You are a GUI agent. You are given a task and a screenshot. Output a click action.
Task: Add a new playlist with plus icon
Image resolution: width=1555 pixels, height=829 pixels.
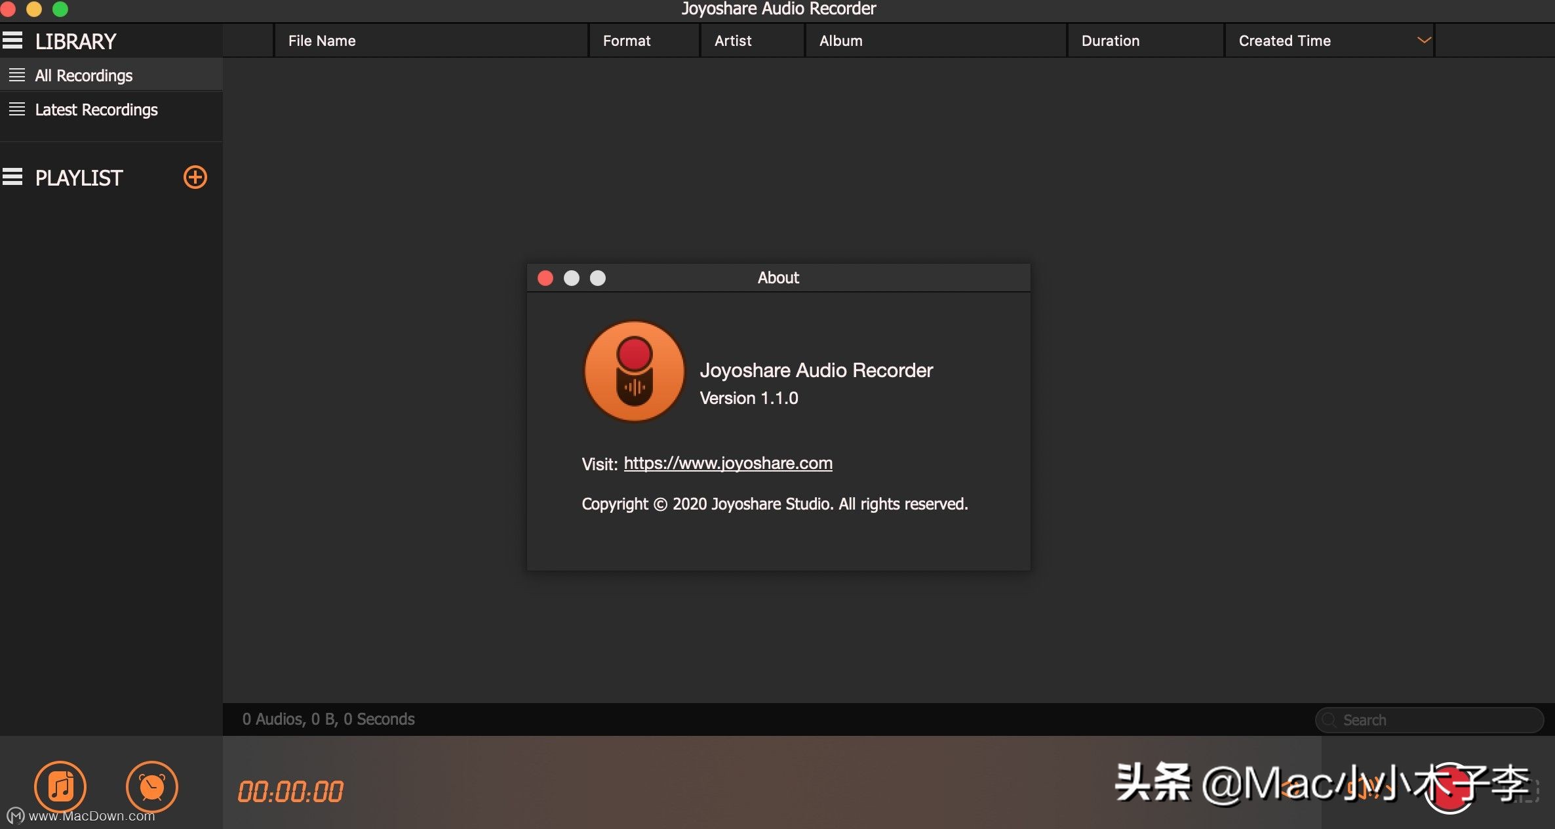coord(195,177)
